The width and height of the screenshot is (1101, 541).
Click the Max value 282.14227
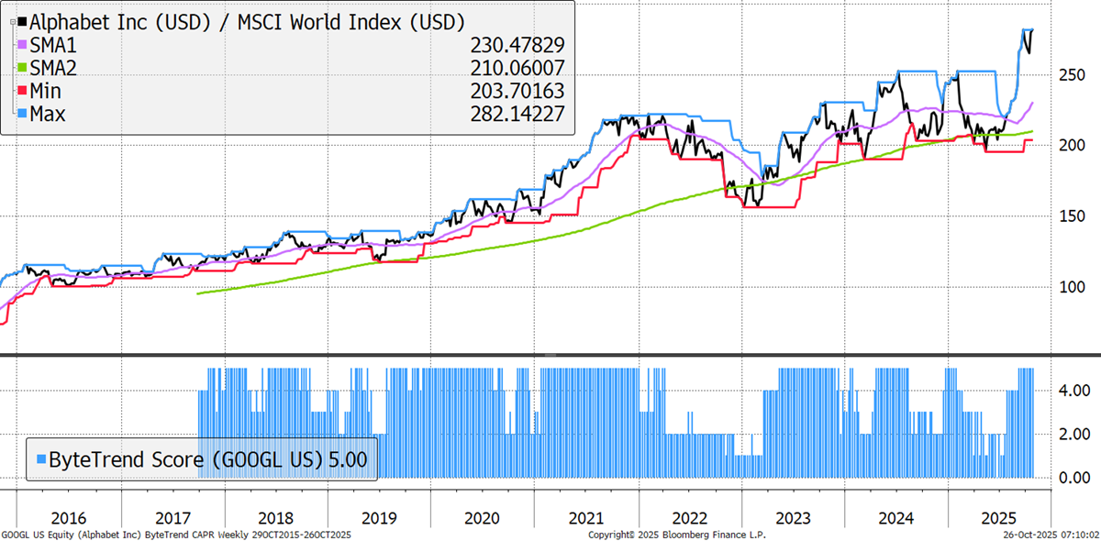point(515,113)
